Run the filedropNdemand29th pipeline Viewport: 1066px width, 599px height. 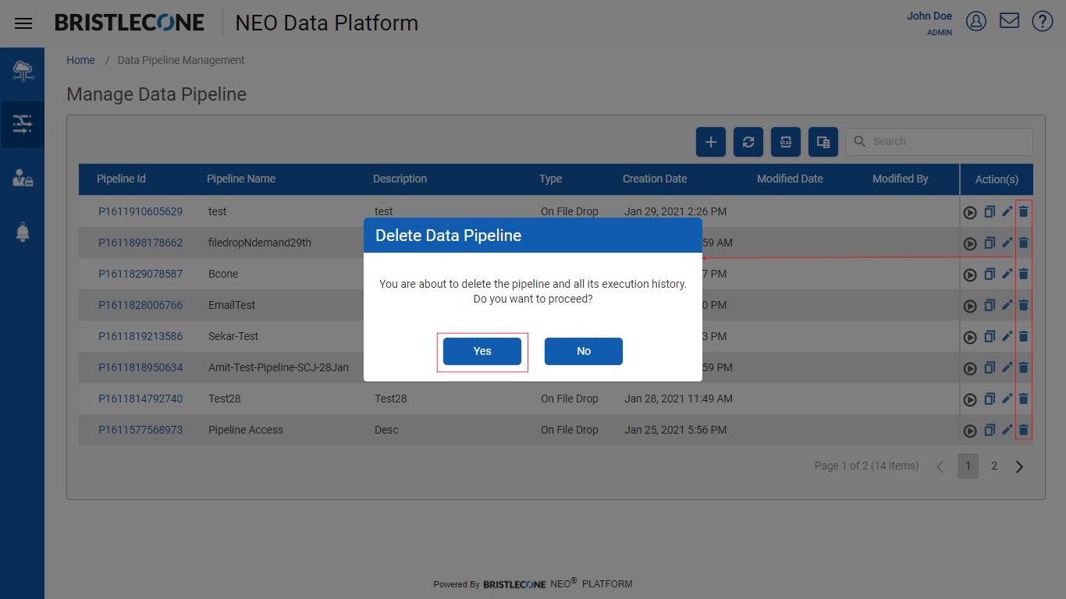tap(970, 243)
